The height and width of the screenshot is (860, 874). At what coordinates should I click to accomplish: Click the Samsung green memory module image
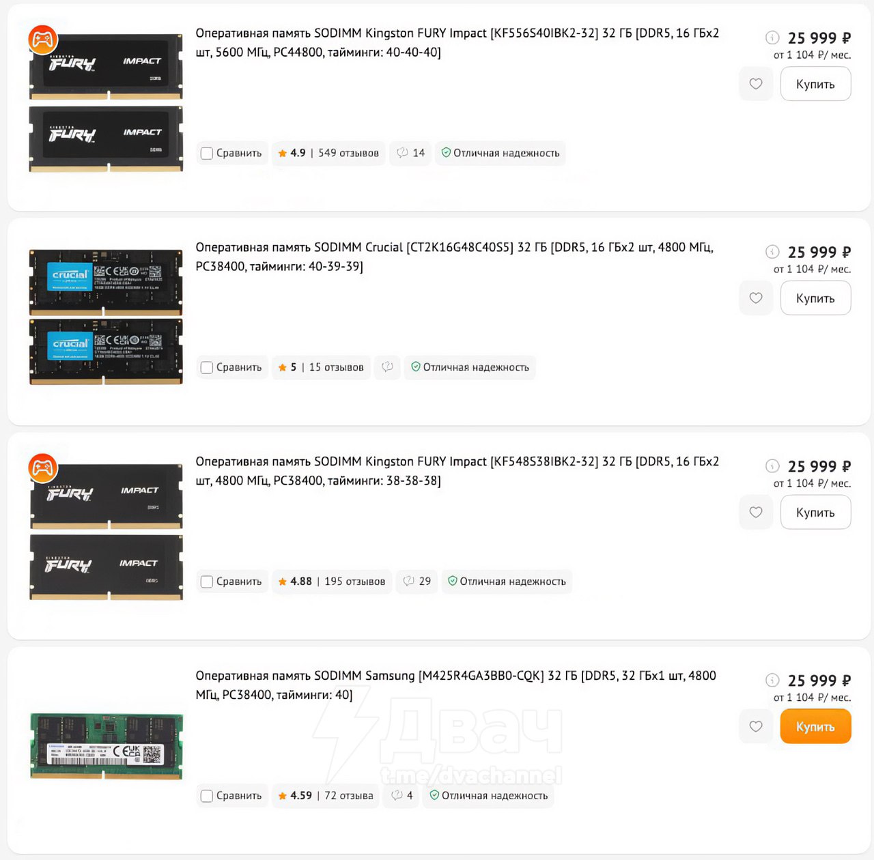coord(106,745)
